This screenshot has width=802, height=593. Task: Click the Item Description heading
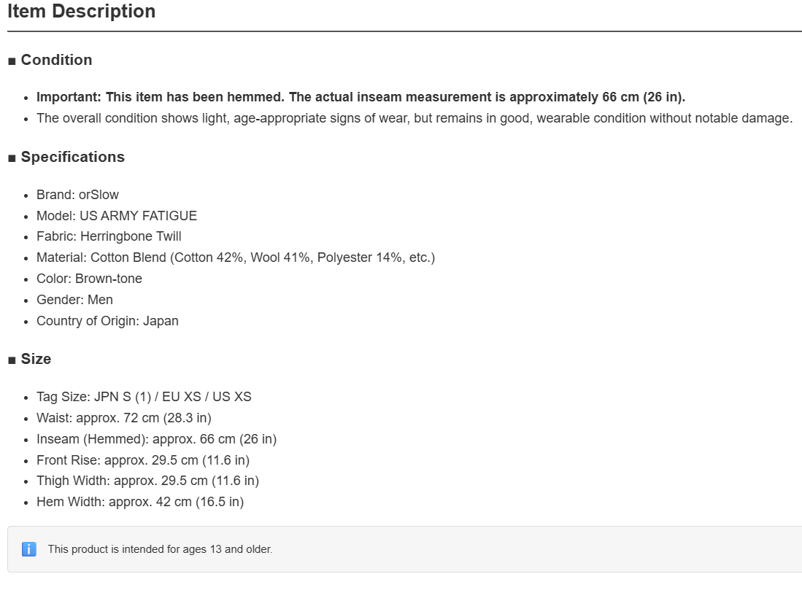point(81,11)
